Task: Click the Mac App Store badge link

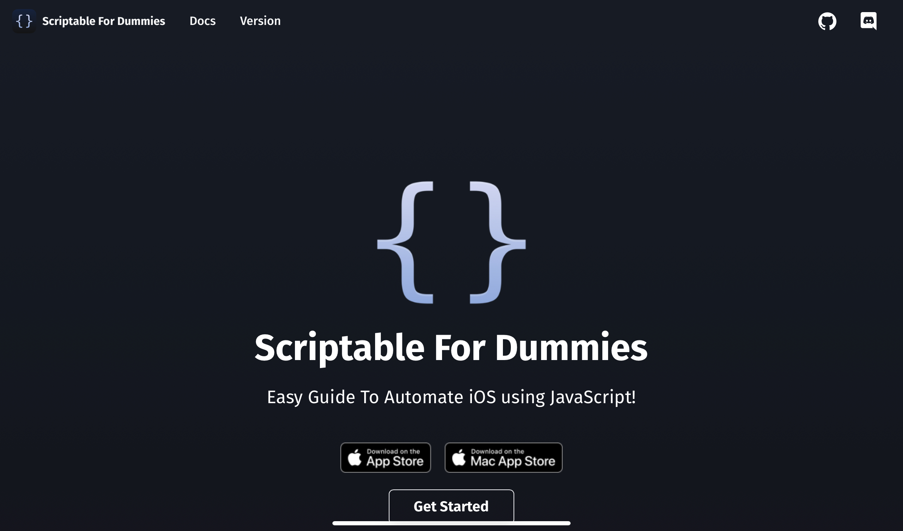Action: [x=503, y=458]
